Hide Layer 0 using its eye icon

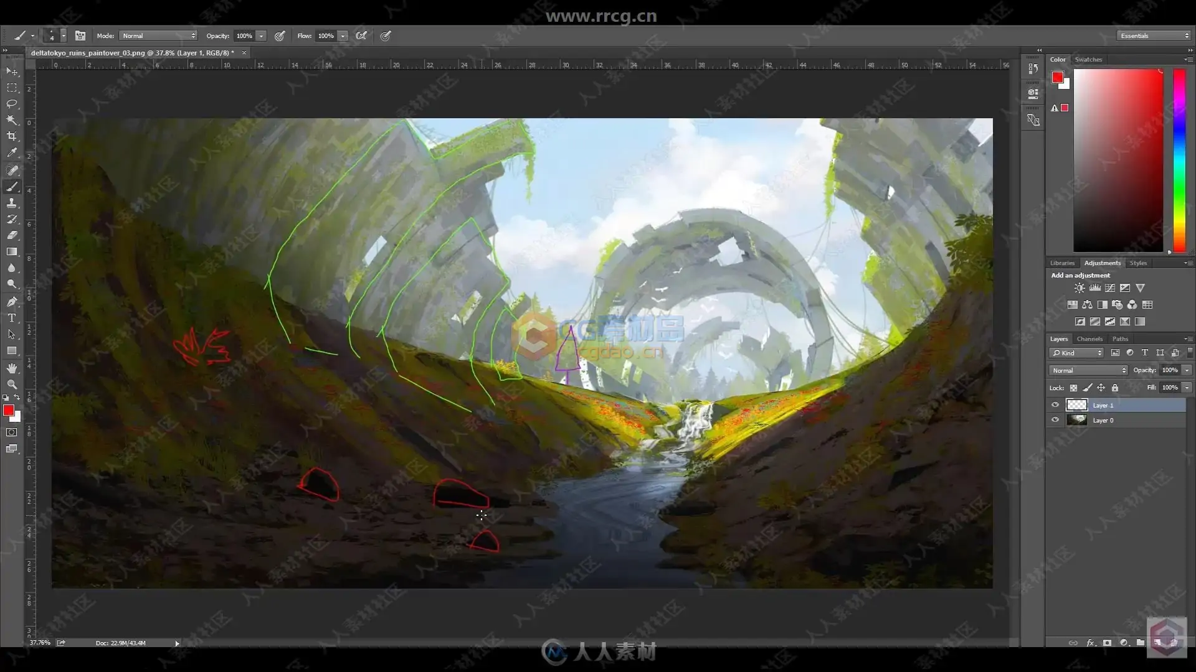[1055, 420]
